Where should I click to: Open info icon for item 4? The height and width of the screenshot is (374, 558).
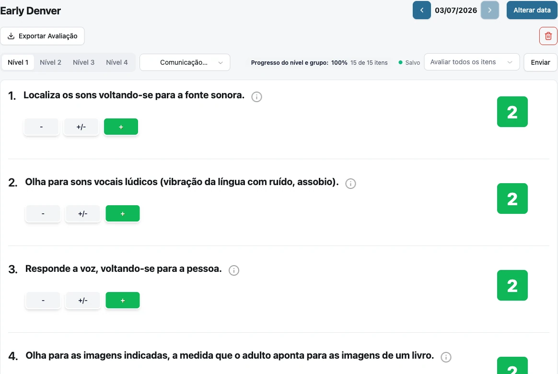pyautogui.click(x=446, y=357)
